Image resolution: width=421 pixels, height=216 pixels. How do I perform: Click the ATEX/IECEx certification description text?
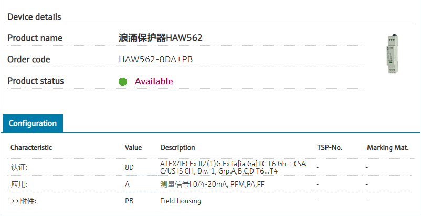pos(233,168)
